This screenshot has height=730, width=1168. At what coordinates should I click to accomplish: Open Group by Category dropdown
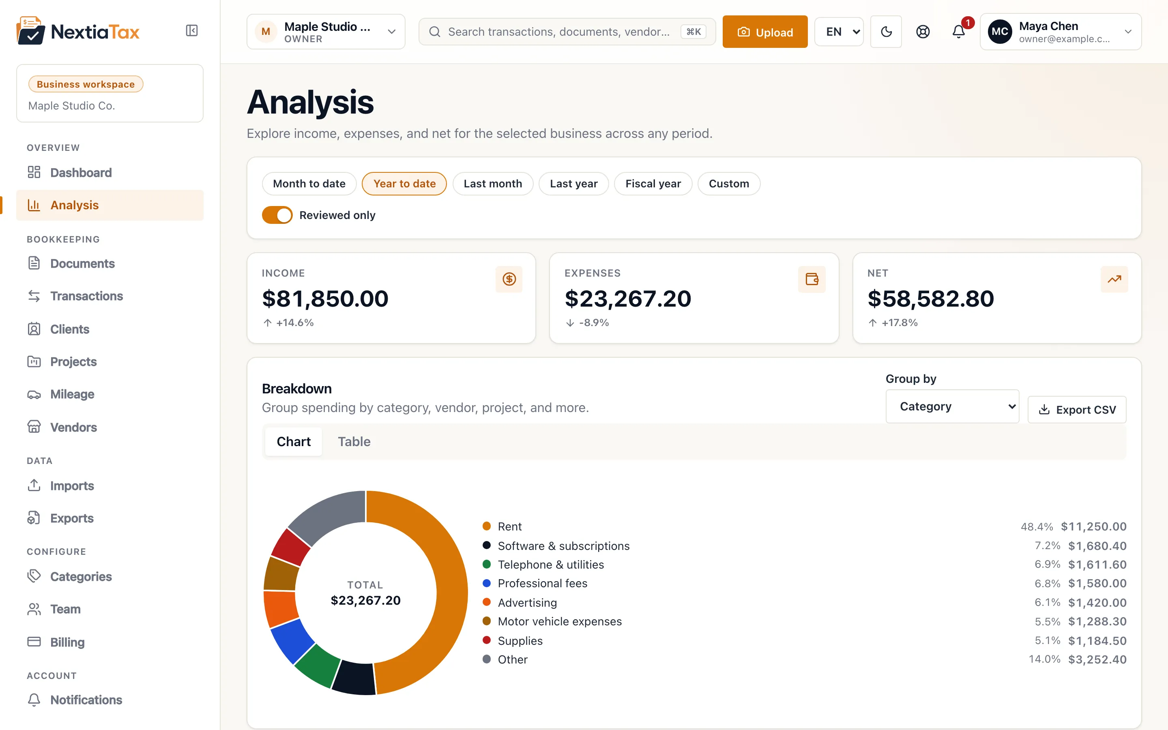click(x=952, y=406)
